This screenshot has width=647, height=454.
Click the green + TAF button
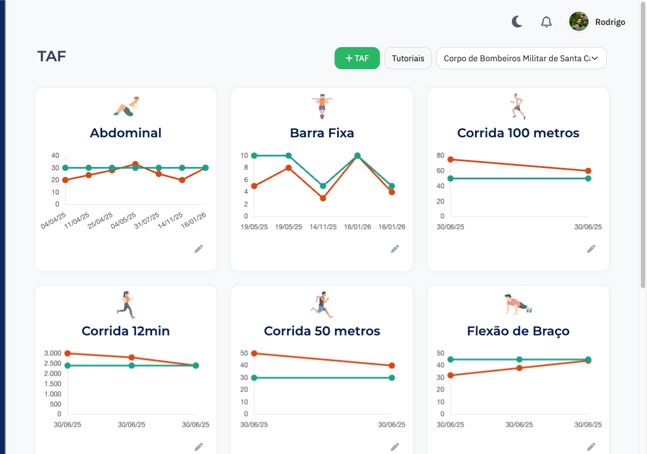[x=357, y=58]
